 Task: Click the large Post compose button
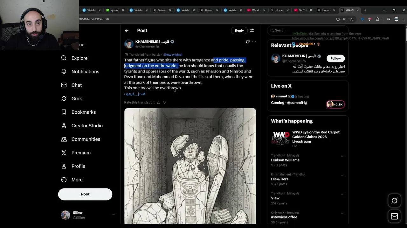pyautogui.click(x=85, y=194)
